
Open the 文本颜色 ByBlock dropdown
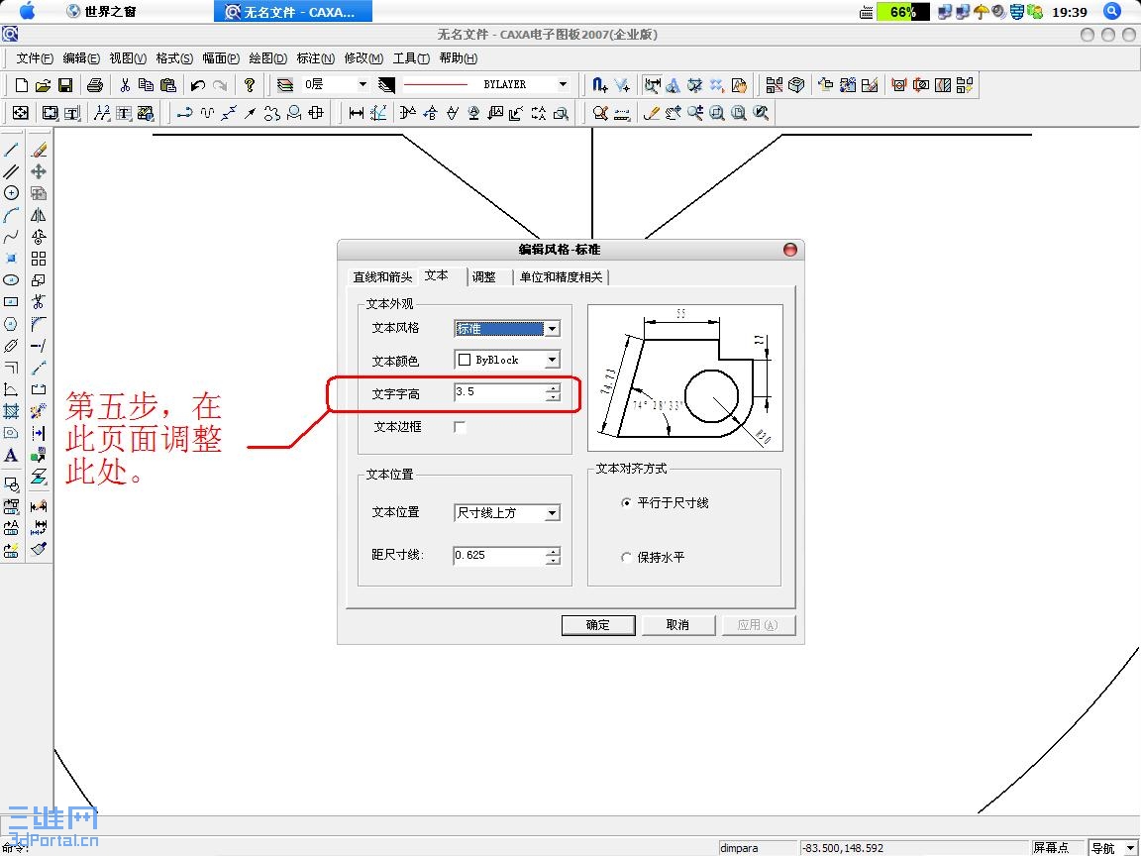point(553,361)
